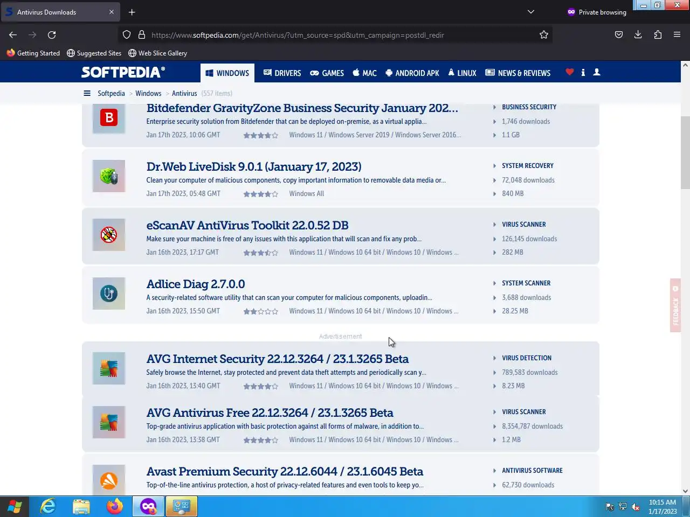This screenshot has height=517, width=690.
Task: Click the AVG Antivirus Free app icon
Action: pos(109,422)
